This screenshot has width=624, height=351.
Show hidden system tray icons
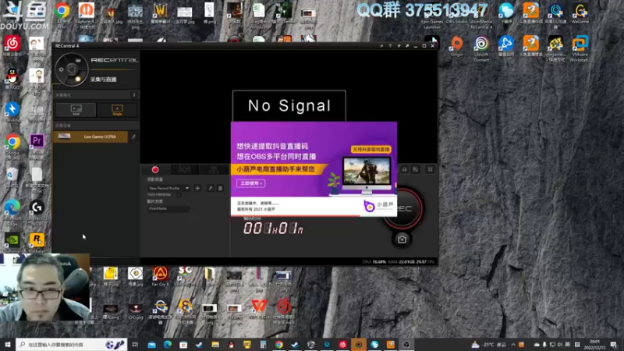[513, 345]
